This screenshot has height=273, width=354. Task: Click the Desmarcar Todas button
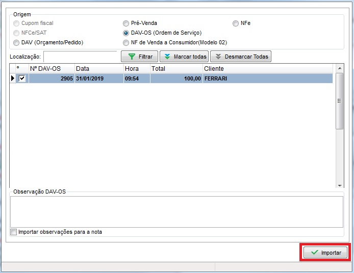(241, 57)
